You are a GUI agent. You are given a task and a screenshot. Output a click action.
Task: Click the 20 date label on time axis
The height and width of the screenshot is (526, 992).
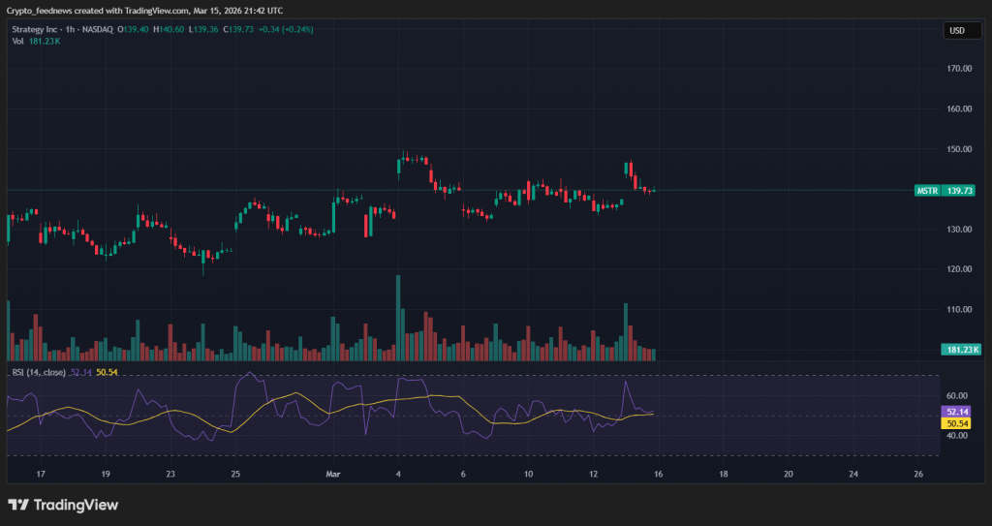(x=789, y=474)
